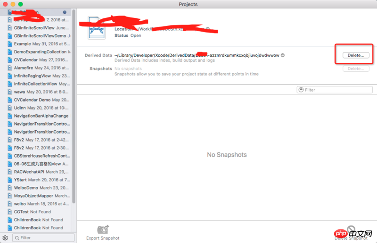
Task: Click the No Snapshots placeholder text
Action: pyautogui.click(x=227, y=155)
